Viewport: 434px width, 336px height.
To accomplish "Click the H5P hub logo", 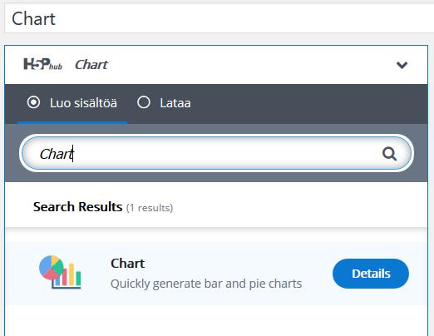I will 43,64.
